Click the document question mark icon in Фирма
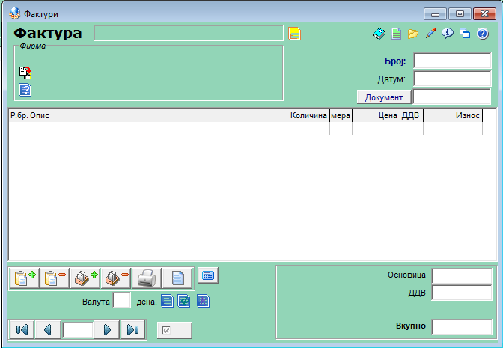Screen dimensions: 503x348 [25, 90]
